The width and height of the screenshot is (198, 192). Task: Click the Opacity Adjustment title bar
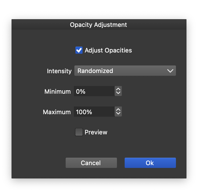[98, 25]
